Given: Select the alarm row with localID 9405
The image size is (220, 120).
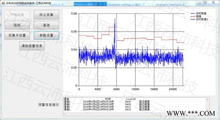Looking at the screenshot, I should (107, 104).
